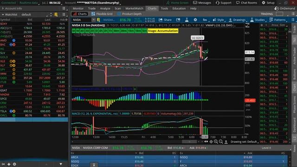This screenshot has width=297, height=167.
Task: Switch to the Trade tab
Action: [92, 8]
